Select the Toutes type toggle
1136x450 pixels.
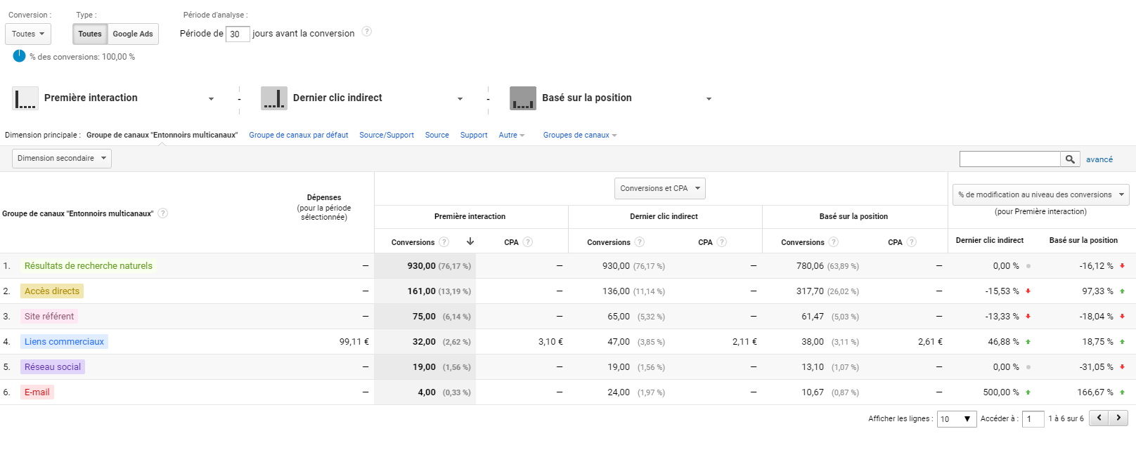coord(90,34)
